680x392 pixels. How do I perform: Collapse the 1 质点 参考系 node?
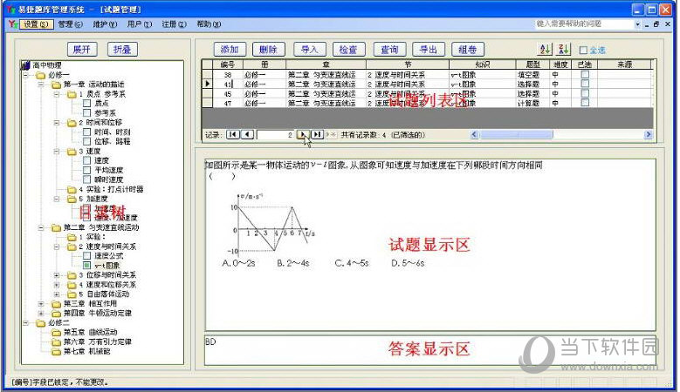click(x=57, y=94)
